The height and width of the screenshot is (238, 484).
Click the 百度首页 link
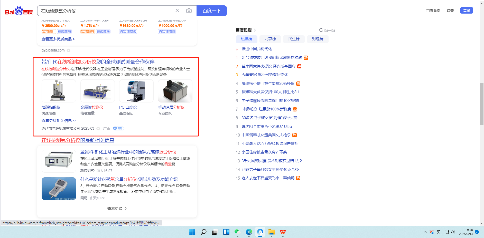[433, 11]
